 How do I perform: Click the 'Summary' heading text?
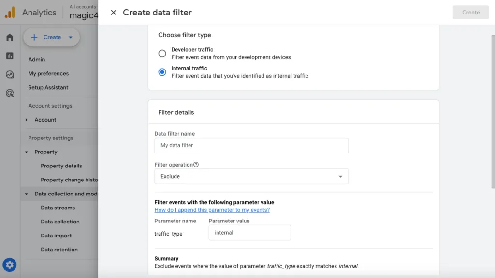coord(166,259)
